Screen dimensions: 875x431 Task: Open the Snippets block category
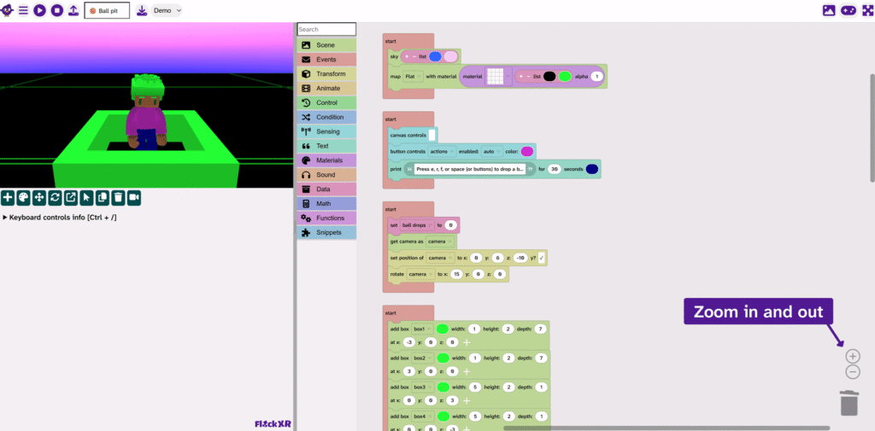tap(326, 233)
